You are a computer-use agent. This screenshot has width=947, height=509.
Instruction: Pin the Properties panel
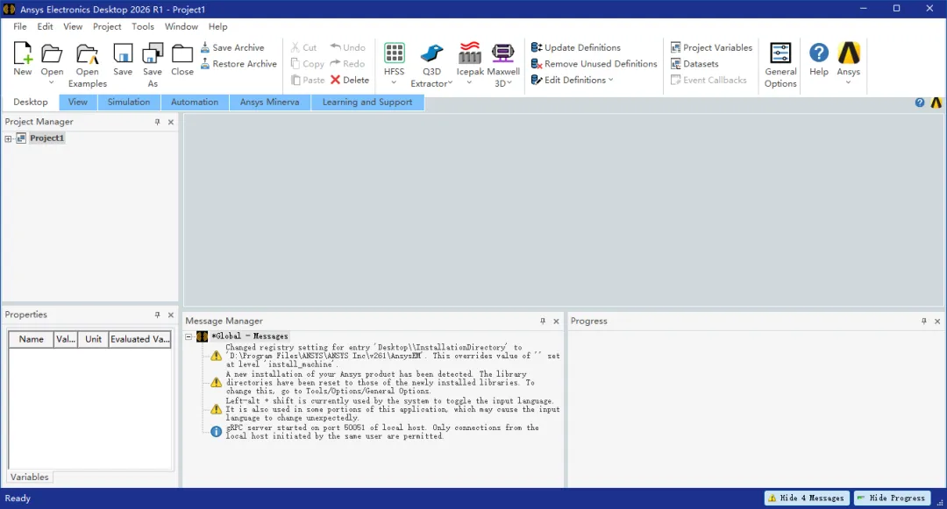click(x=157, y=315)
